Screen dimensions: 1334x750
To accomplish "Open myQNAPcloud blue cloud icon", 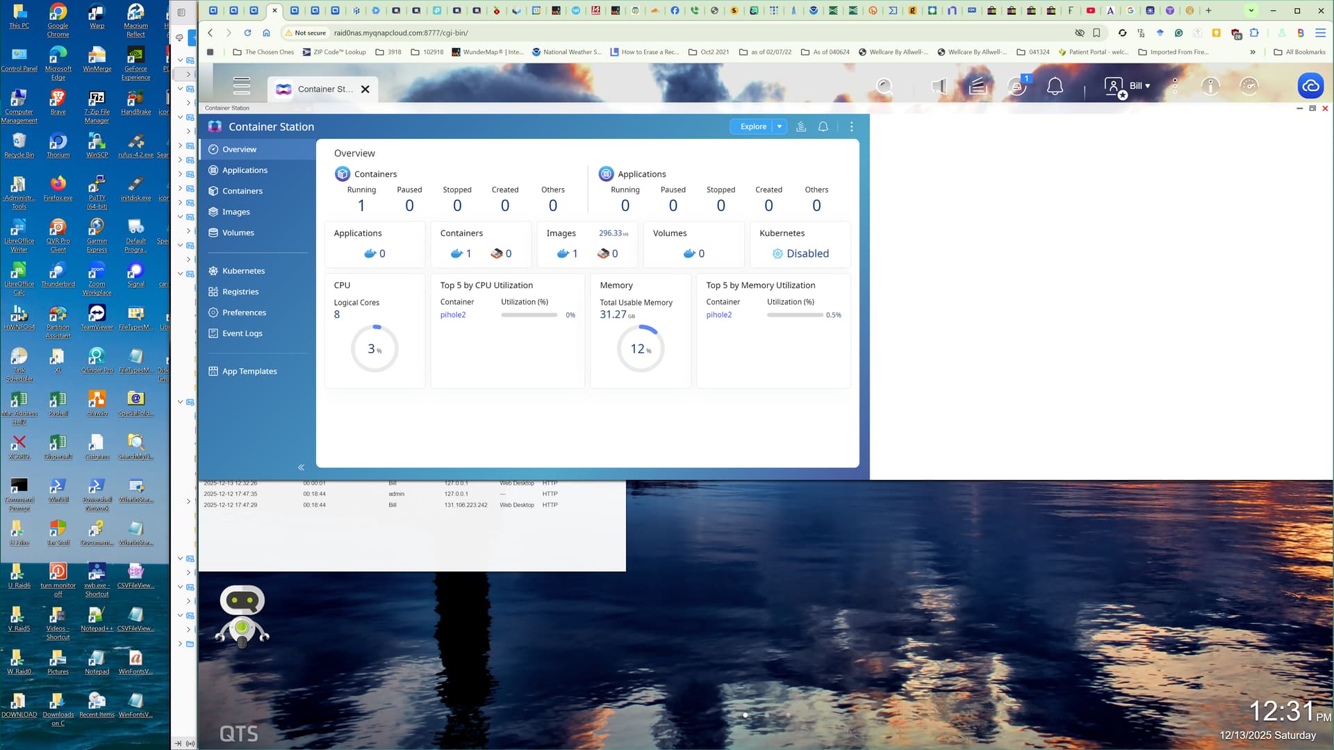I will [1310, 86].
